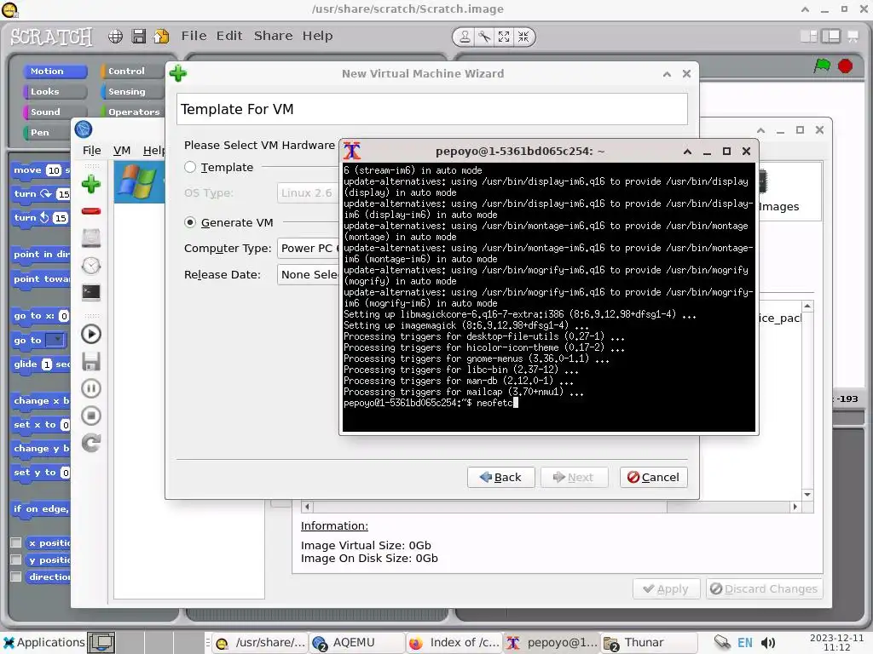
Task: Click the Scratch globe language icon
Action: [x=115, y=37]
